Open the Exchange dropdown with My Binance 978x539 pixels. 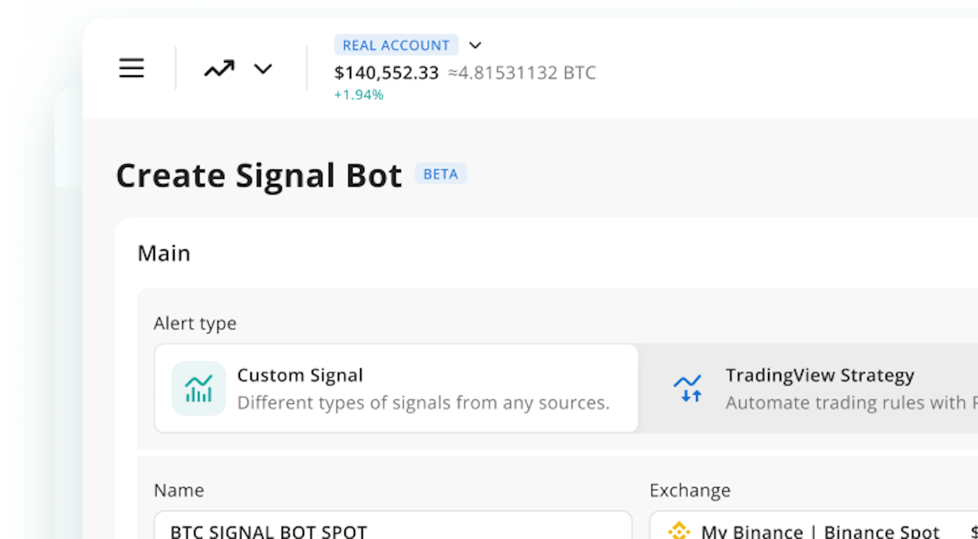click(x=814, y=525)
